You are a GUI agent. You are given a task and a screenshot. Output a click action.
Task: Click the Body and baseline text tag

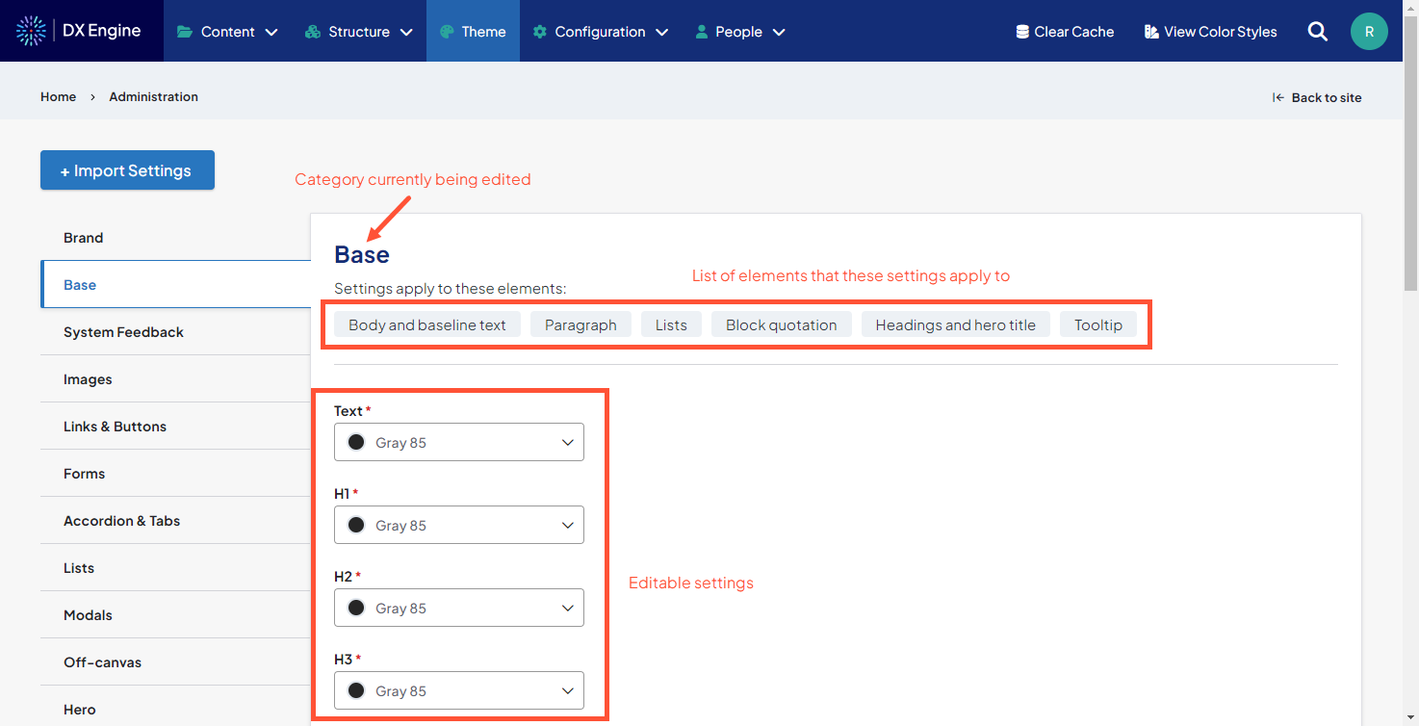(427, 324)
